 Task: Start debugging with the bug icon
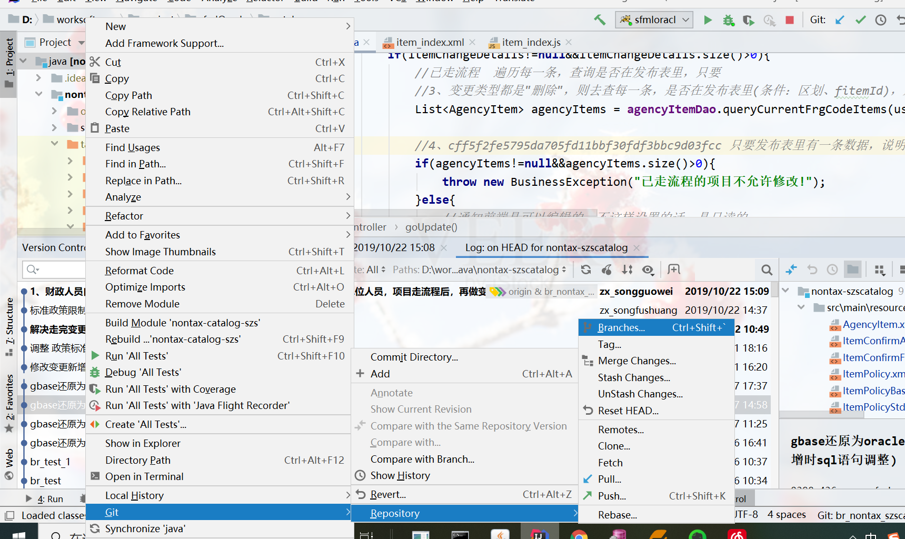(x=728, y=20)
